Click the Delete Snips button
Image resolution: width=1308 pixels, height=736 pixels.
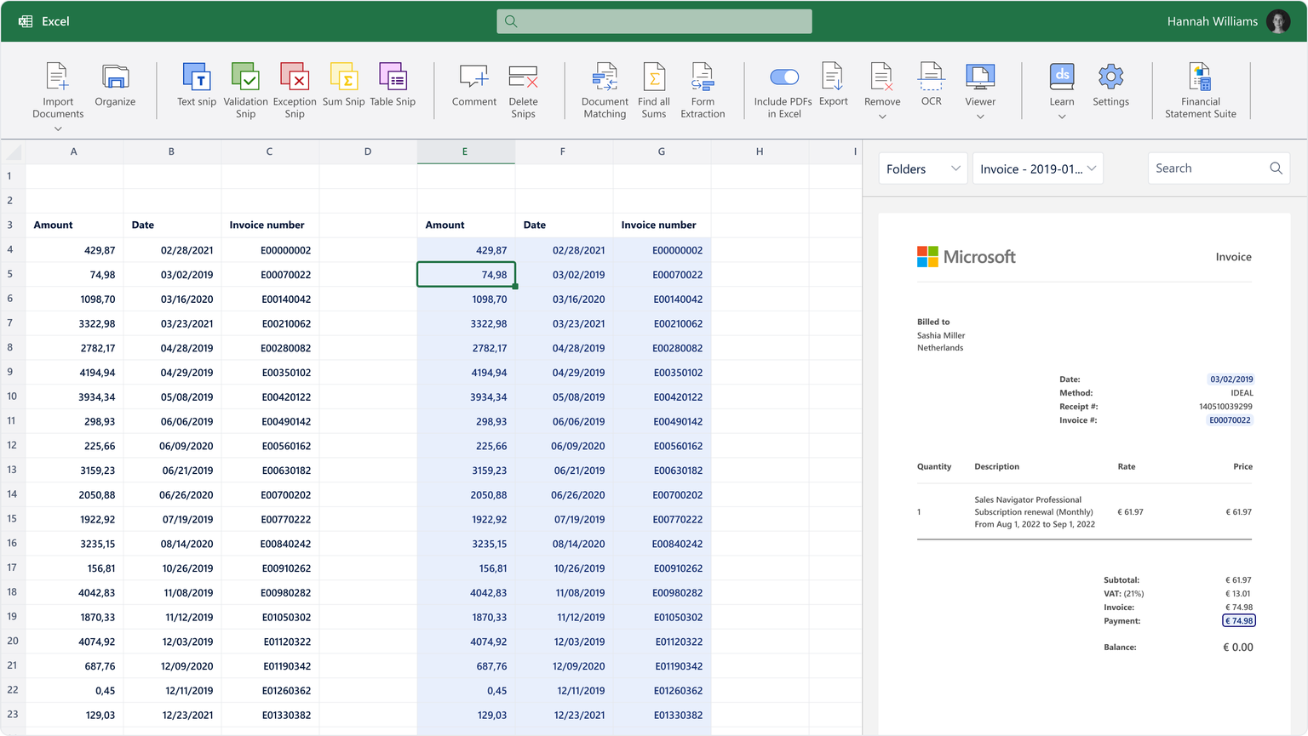pos(523,78)
